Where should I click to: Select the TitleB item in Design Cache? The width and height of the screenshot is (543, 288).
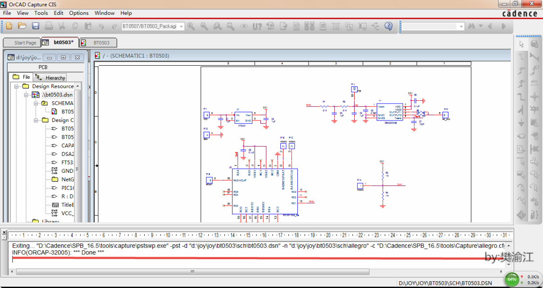[68, 205]
